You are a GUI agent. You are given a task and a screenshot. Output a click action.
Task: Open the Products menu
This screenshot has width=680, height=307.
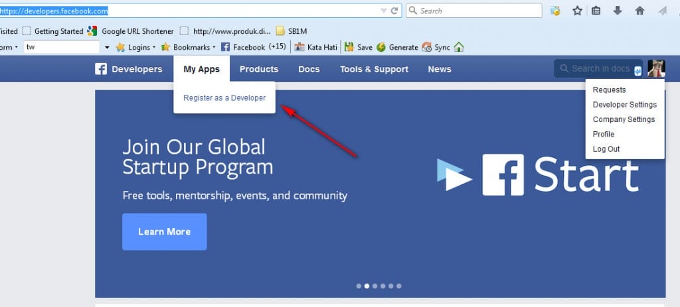point(259,69)
